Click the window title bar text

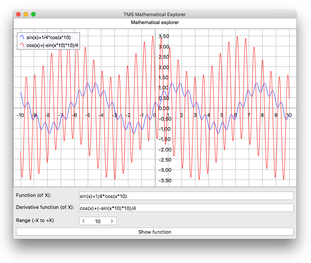point(155,14)
